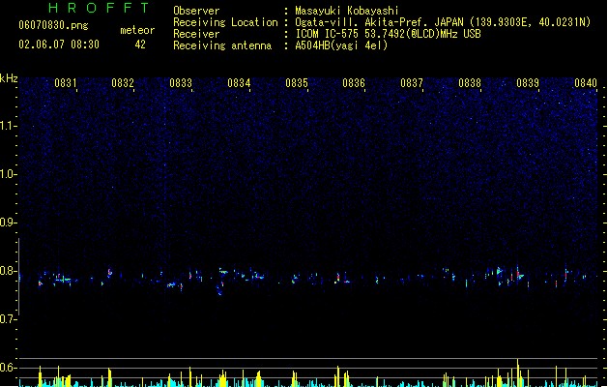Image resolution: width=608 pixels, height=387 pixels.
Task: Click the 0839 time marker
Action: [528, 83]
